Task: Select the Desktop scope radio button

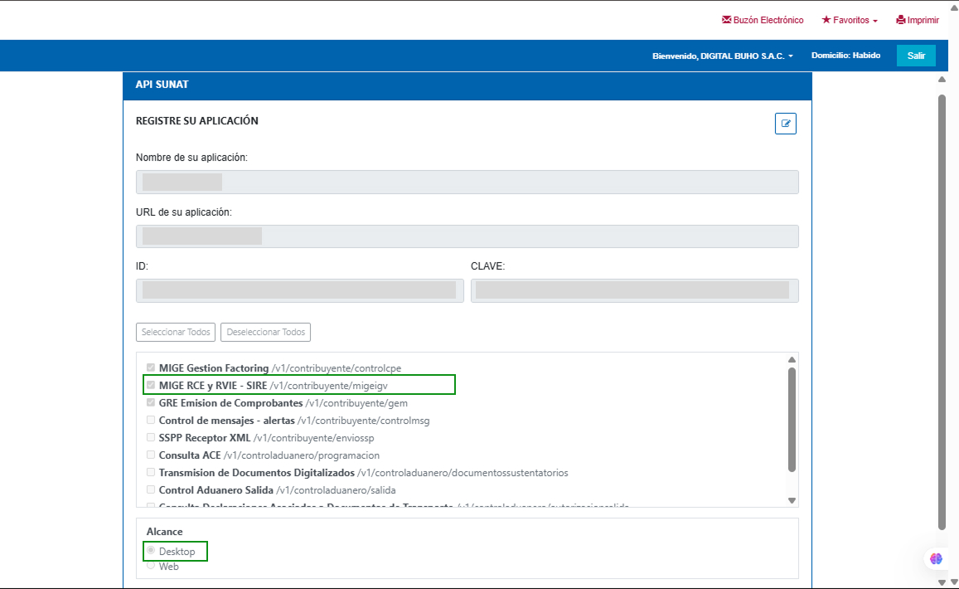Action: coord(151,551)
